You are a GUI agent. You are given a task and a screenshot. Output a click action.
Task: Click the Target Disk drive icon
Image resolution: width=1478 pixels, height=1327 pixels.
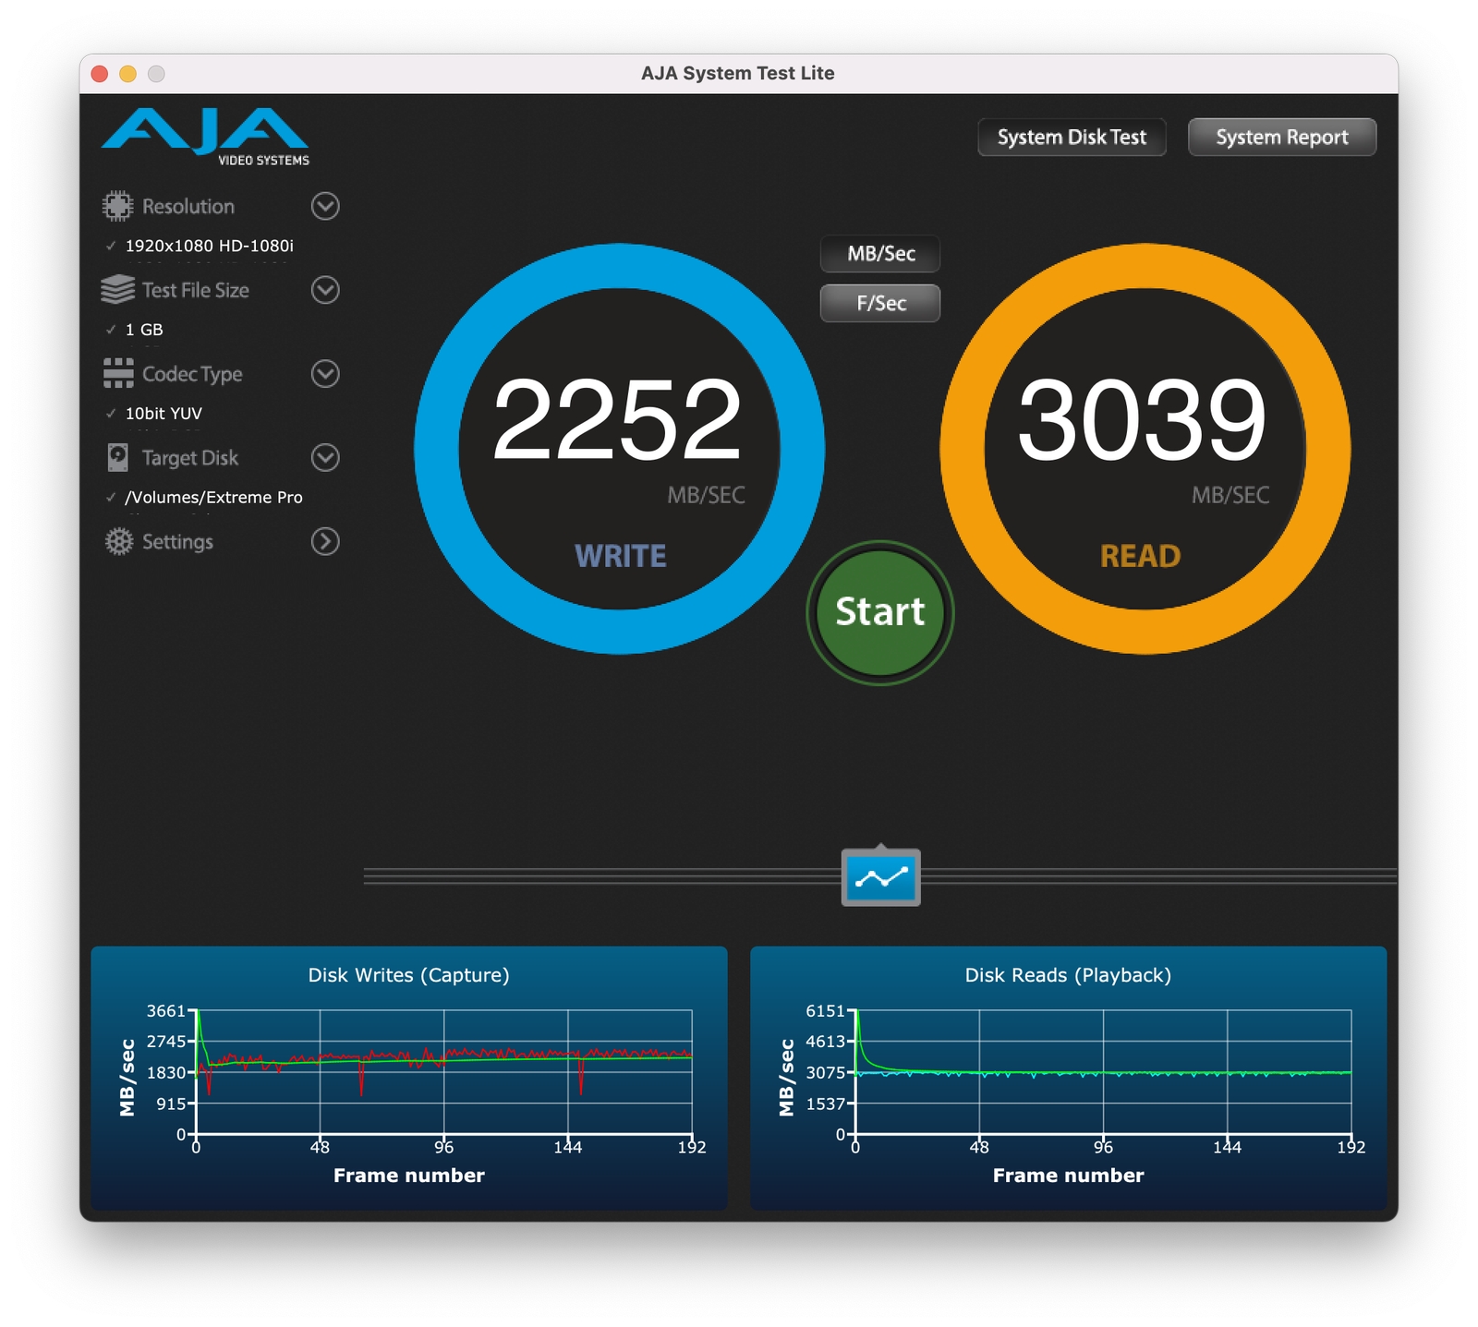[x=118, y=457]
